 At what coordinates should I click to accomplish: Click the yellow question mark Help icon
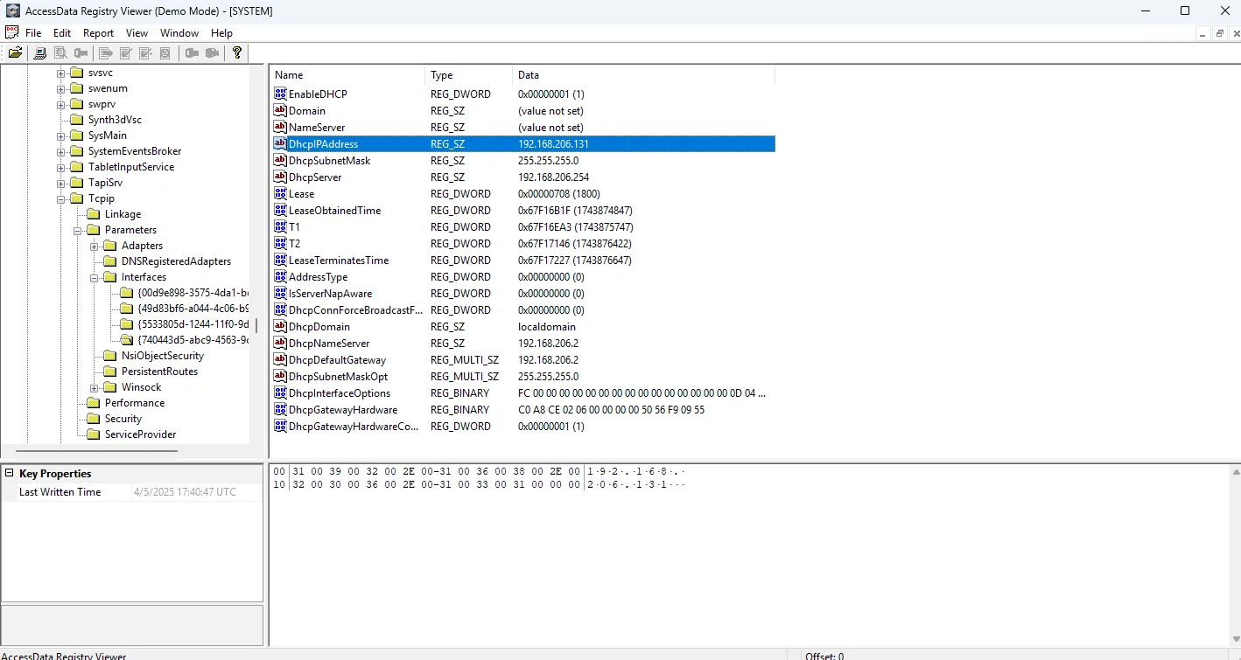tap(236, 53)
